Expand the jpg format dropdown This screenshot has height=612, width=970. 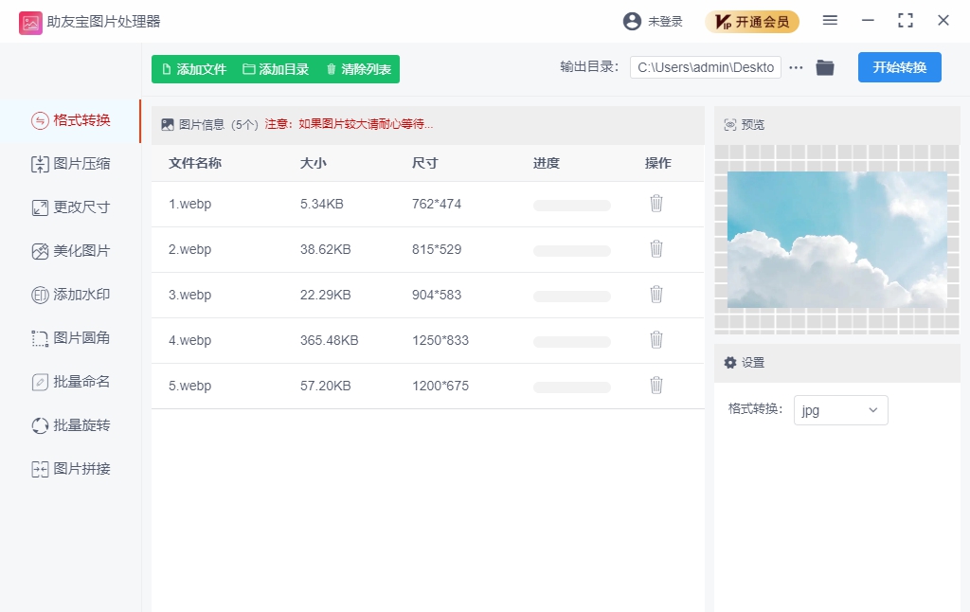[x=840, y=410]
